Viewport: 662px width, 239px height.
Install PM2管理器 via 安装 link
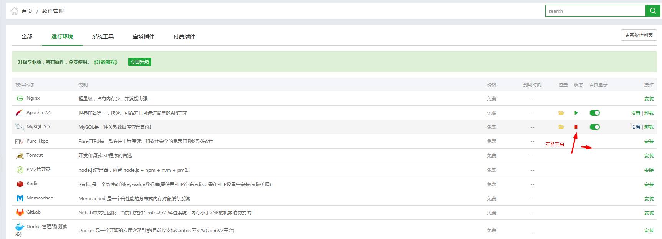coord(649,170)
